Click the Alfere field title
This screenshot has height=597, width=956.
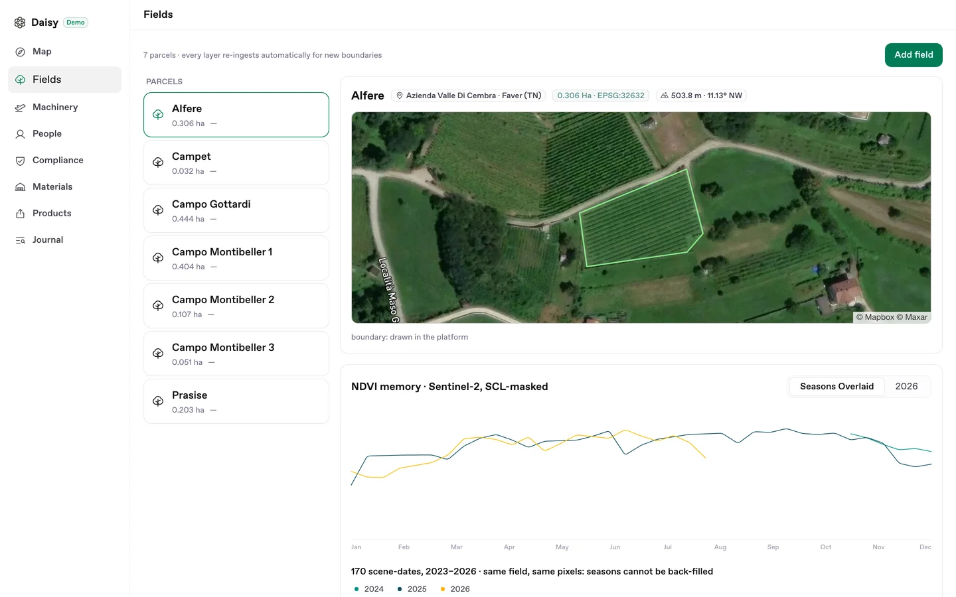368,96
